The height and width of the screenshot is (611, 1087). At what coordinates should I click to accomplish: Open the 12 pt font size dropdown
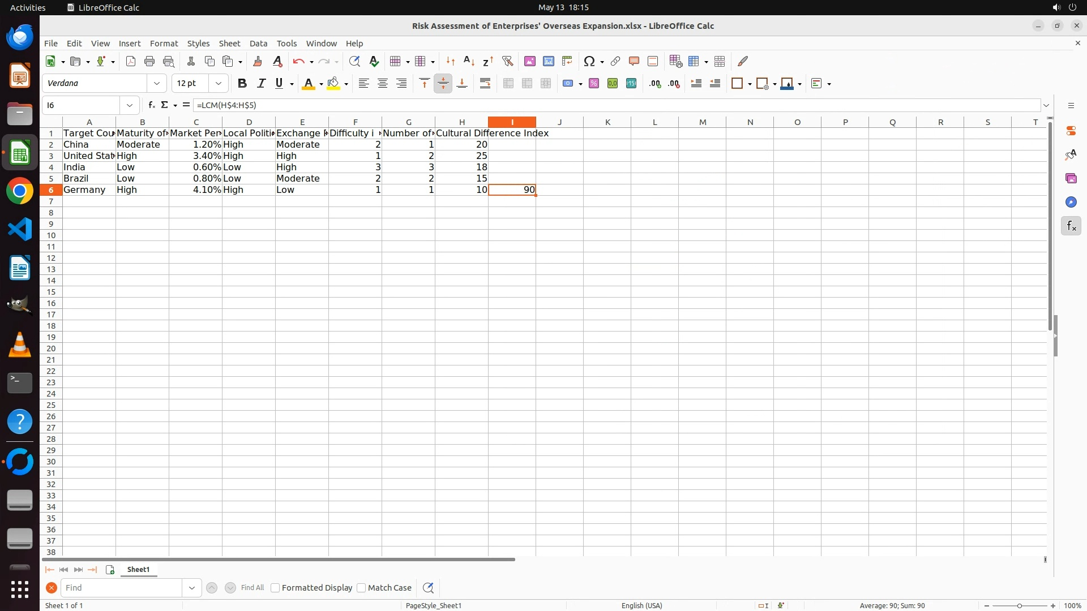(x=219, y=84)
